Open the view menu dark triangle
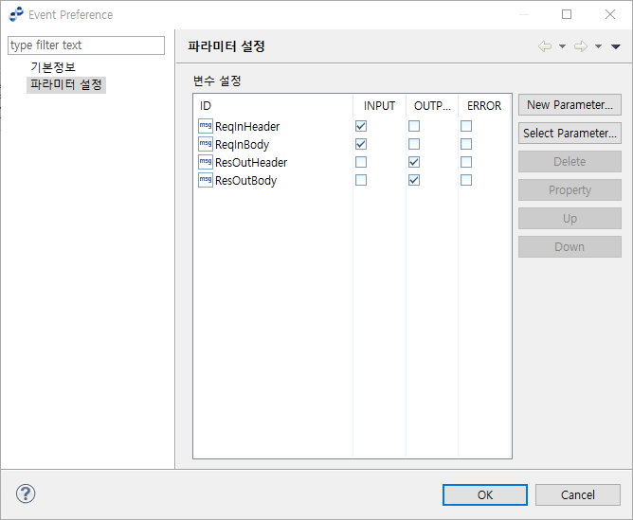633x520 pixels. point(615,46)
